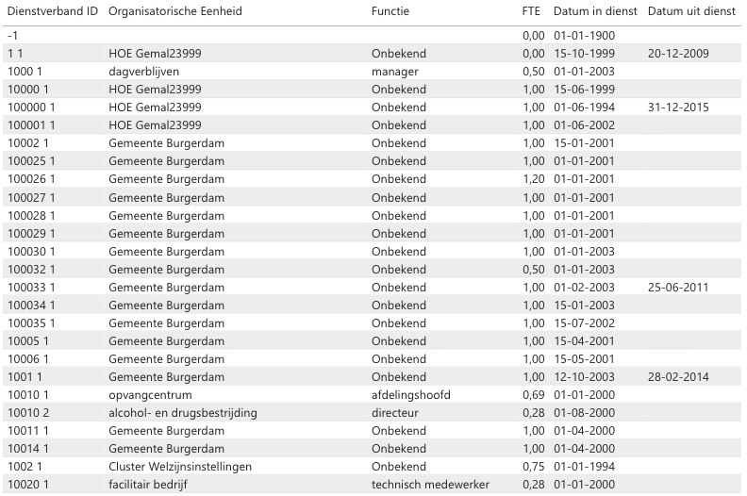Select Dienstverband ID 100033 1

[31, 287]
